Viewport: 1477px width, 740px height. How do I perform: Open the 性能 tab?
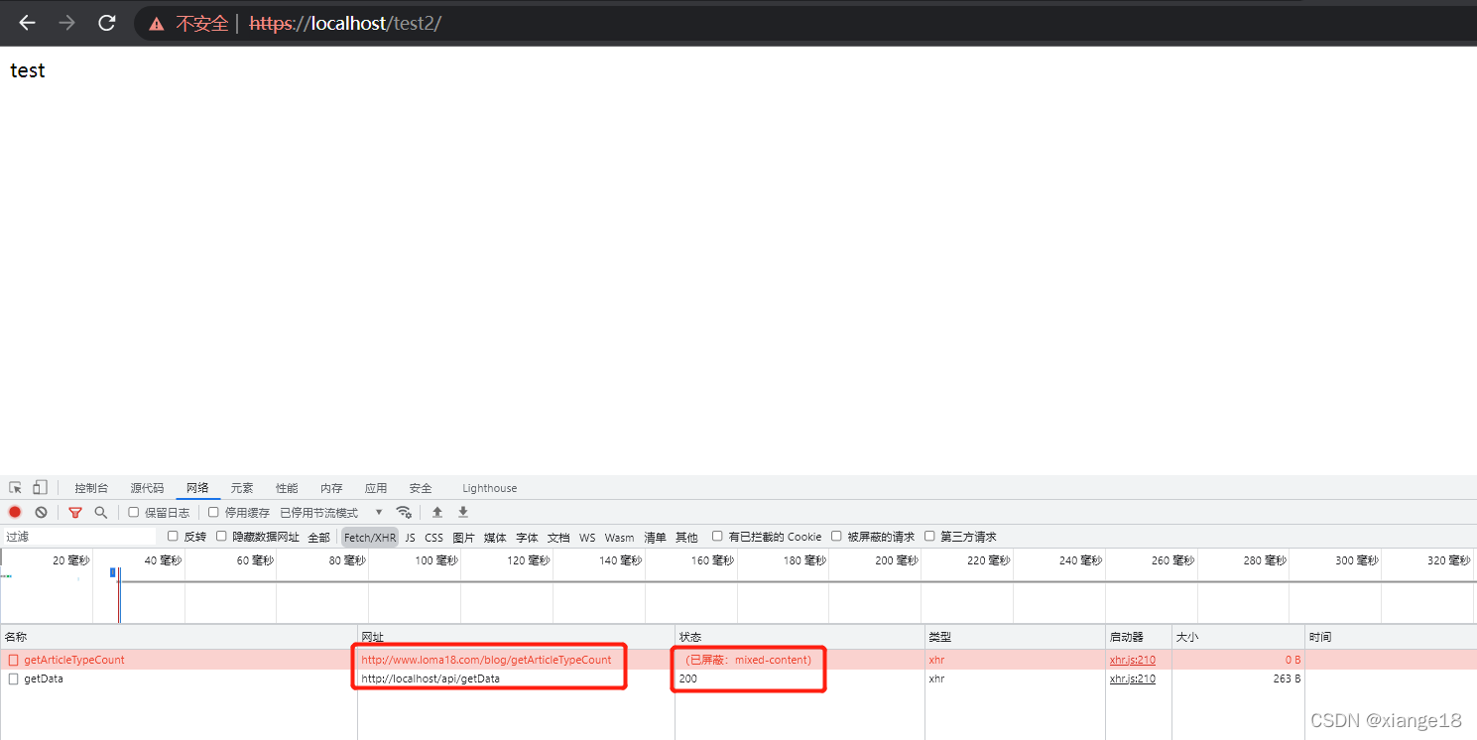pos(287,488)
